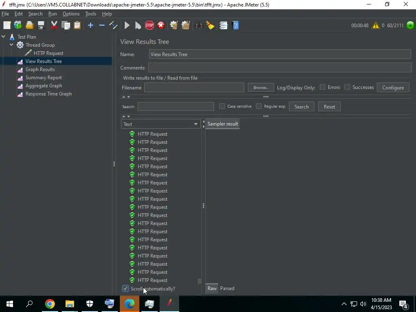Open the Templates icon in toolbar
Viewport: 416px width, 312px height.
tap(18, 26)
